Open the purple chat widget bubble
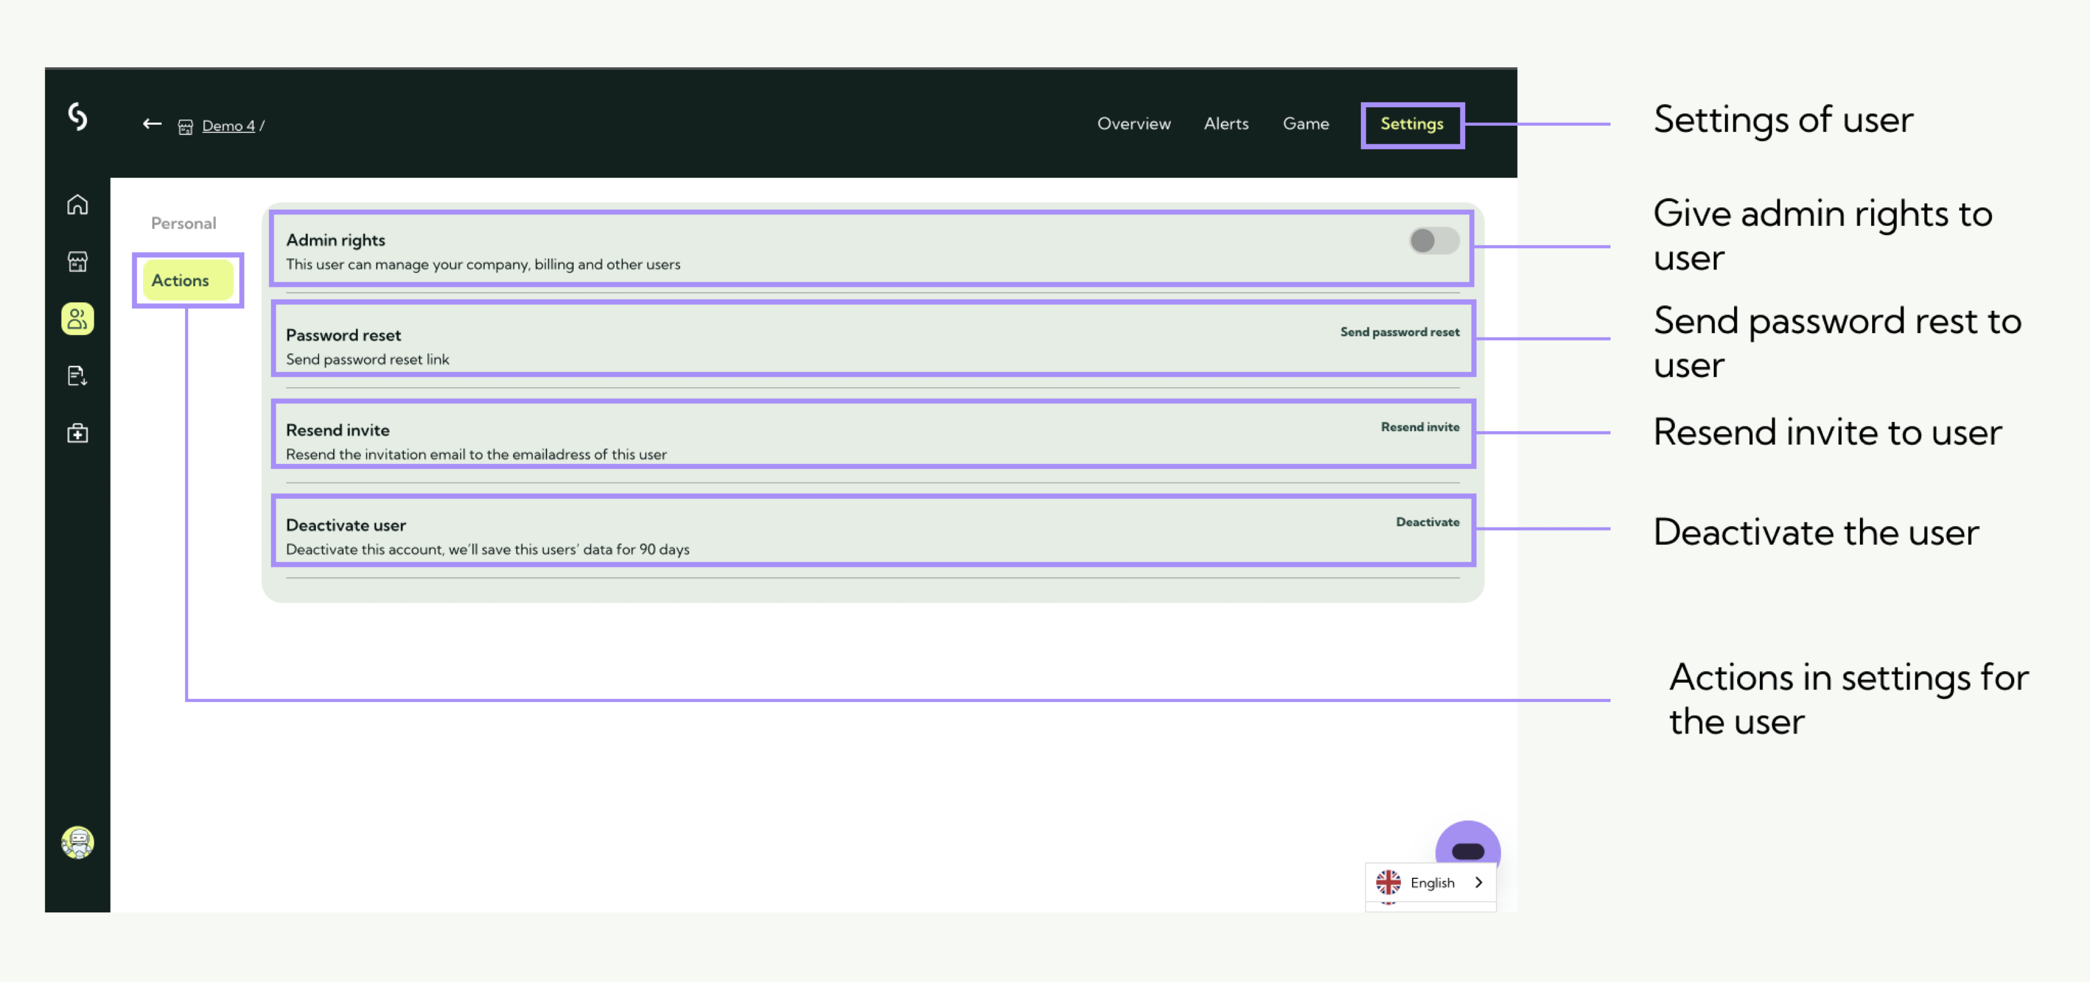2090x982 pixels. pyautogui.click(x=1467, y=848)
